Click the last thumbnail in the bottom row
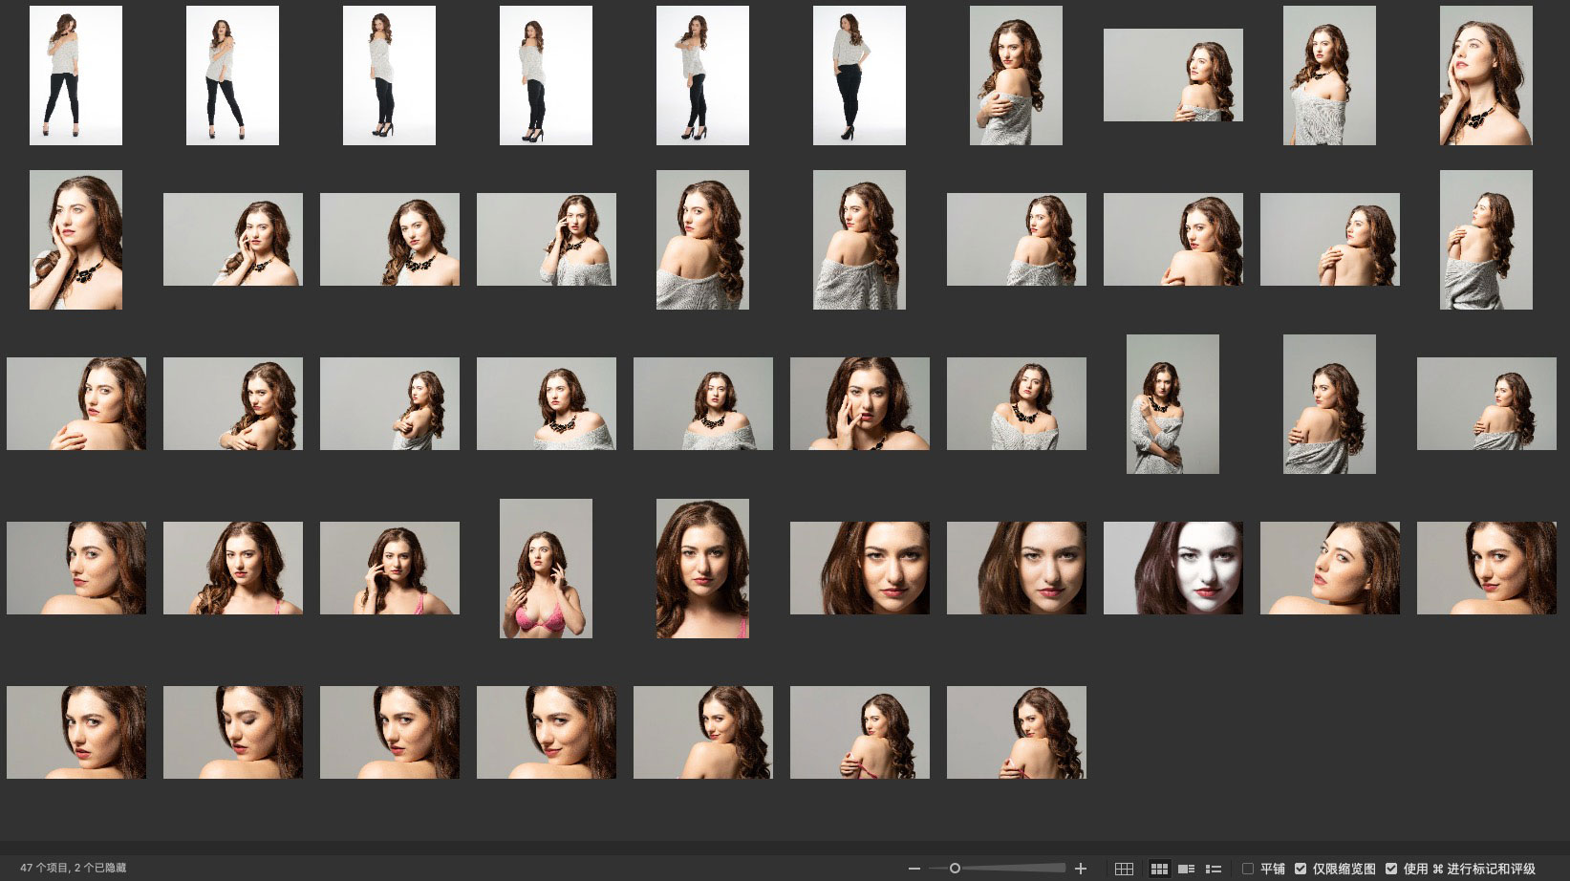The width and height of the screenshot is (1570, 881). coord(1016,732)
